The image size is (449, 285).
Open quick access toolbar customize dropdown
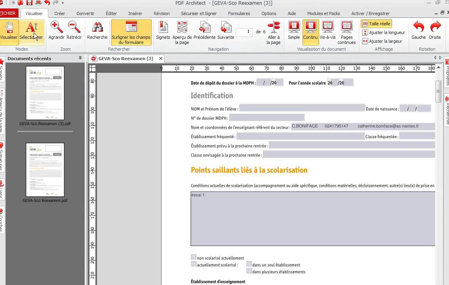click(63, 3)
